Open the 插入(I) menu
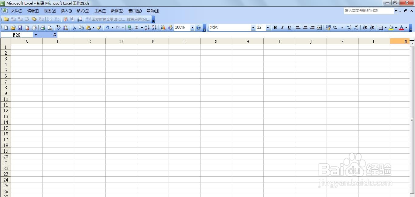 66,11
